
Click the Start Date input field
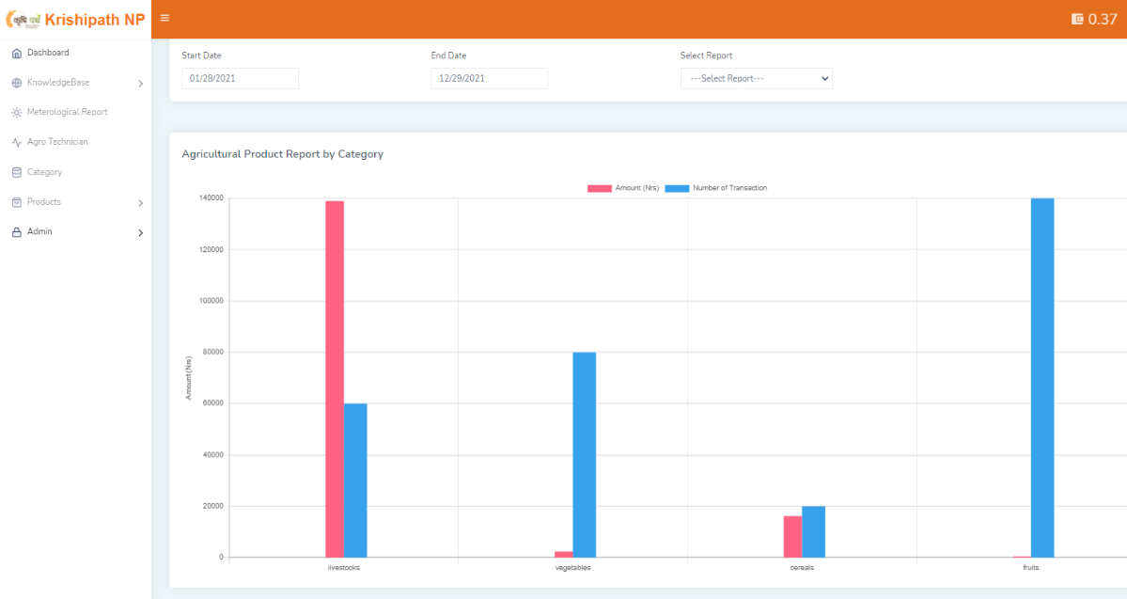tap(240, 78)
